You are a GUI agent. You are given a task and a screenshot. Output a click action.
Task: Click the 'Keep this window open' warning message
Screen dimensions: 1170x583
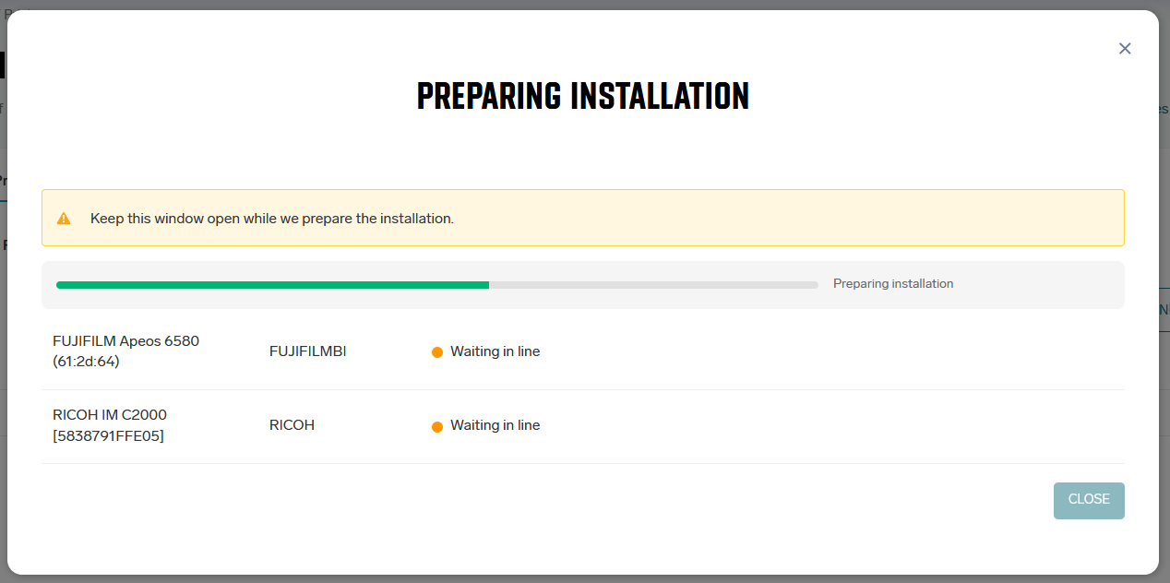[272, 219]
